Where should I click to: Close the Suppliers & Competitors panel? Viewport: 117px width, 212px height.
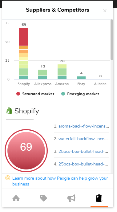tap(105, 11)
